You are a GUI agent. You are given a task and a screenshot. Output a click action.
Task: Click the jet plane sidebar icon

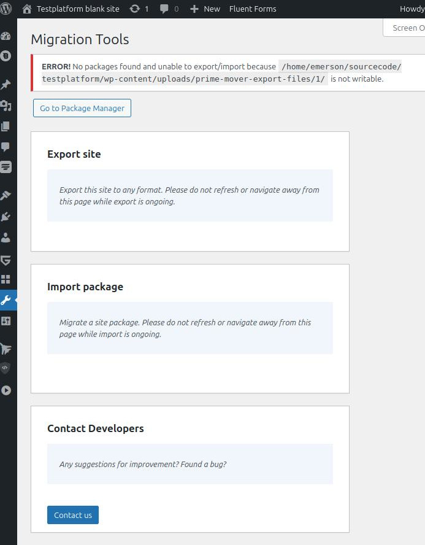tap(6, 349)
